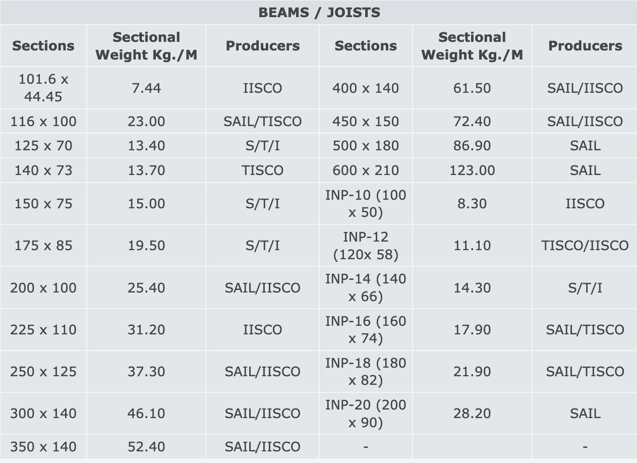Click the 61.50 weight value
637x463 pixels.
[472, 88]
